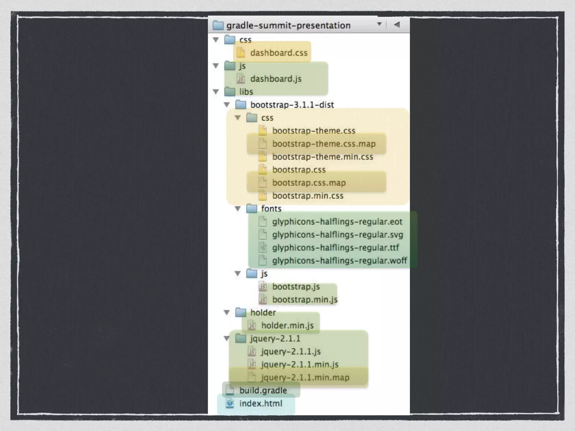
Task: Select the dashboard.css file name
Action: 279,53
